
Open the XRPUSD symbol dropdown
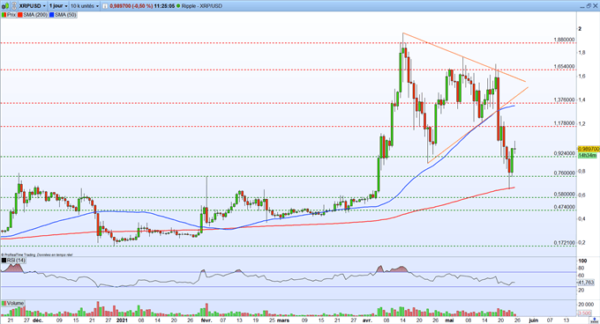pos(32,6)
